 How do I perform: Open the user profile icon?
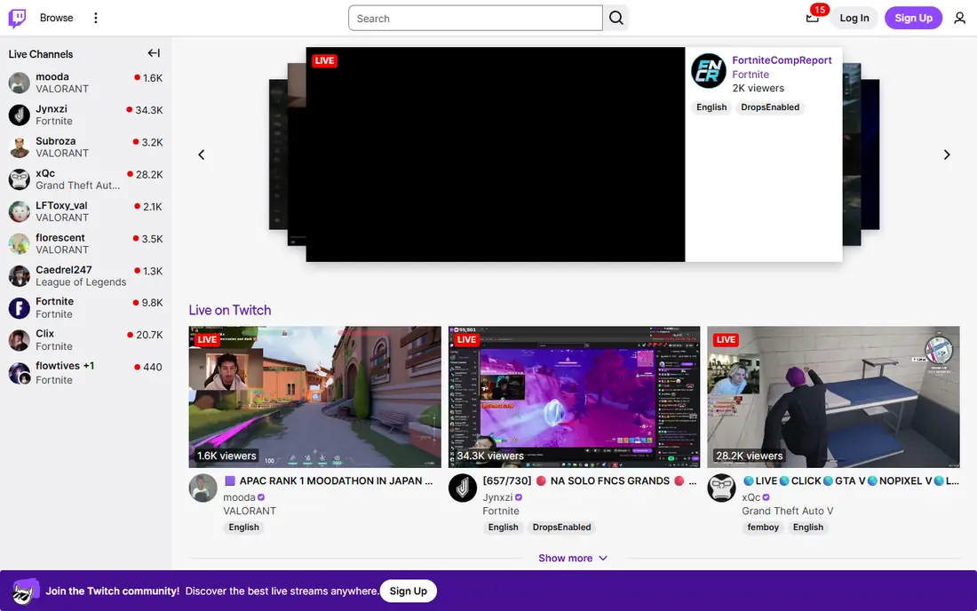[x=959, y=18]
